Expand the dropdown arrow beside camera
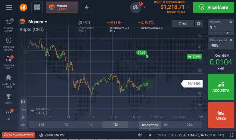Image resolution: width=236 pixels, height=140 pixels. tap(144, 7)
